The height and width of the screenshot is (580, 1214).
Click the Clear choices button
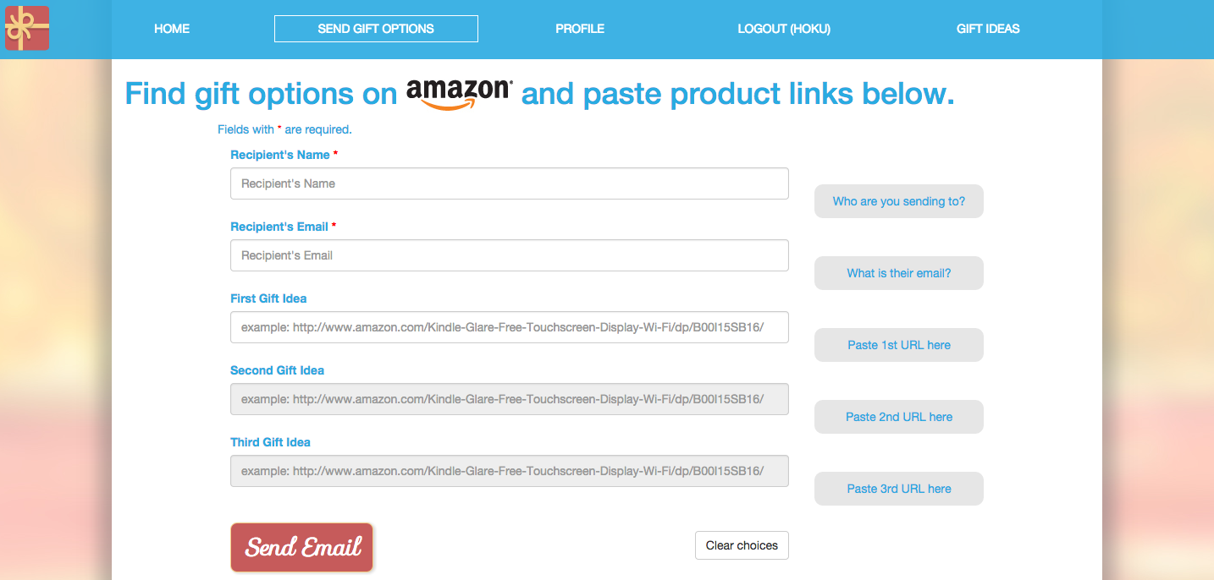coord(742,545)
